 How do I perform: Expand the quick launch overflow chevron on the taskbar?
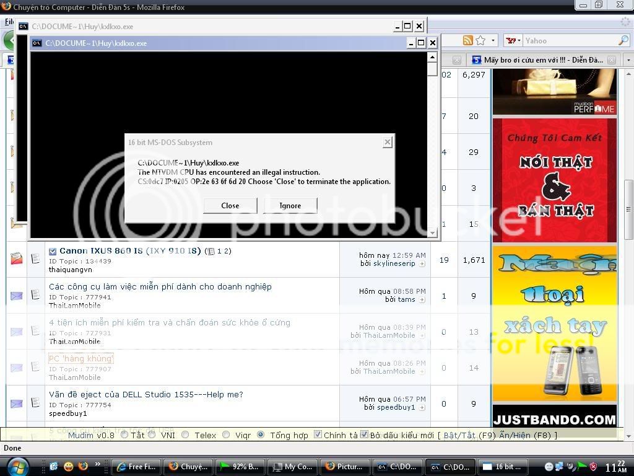pos(98,464)
